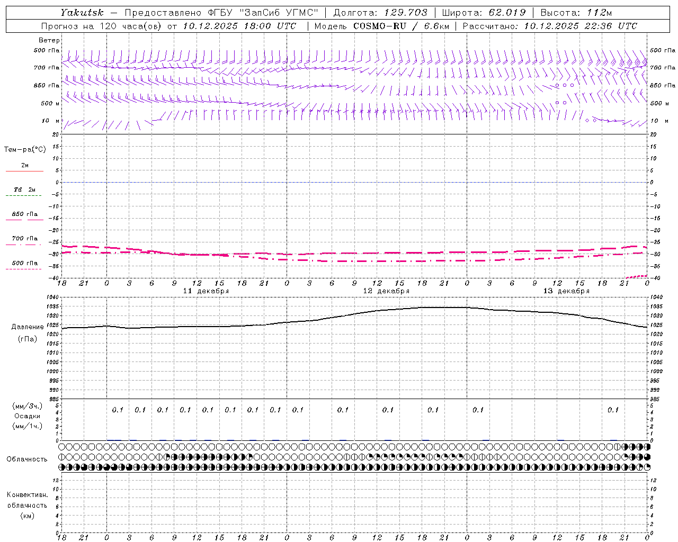
Task: Click the 'Осадки' precipitation label
Action: [28, 416]
